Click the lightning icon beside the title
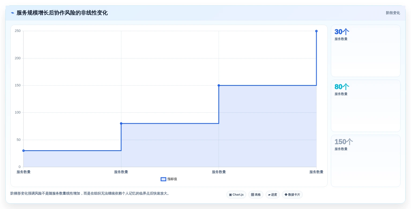411x209 pixels. pos(13,13)
